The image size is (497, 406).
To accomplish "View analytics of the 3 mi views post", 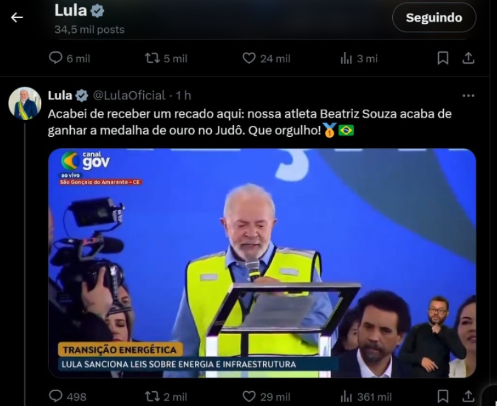I will pyautogui.click(x=359, y=58).
